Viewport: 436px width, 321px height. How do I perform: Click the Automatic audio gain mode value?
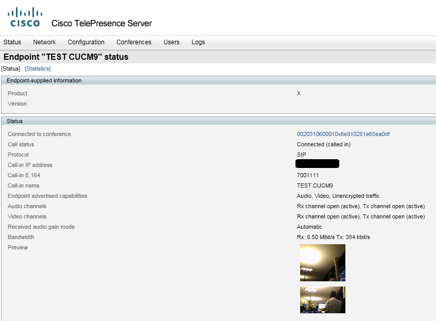point(309,227)
